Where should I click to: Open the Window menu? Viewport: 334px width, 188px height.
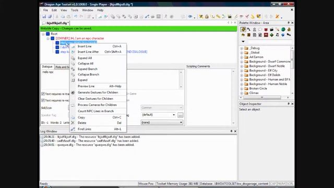tap(88, 10)
